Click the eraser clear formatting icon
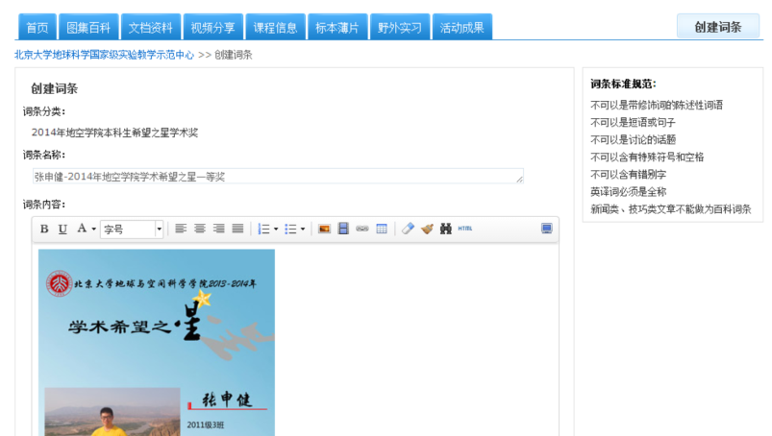This screenshot has width=772, height=436. click(x=408, y=229)
